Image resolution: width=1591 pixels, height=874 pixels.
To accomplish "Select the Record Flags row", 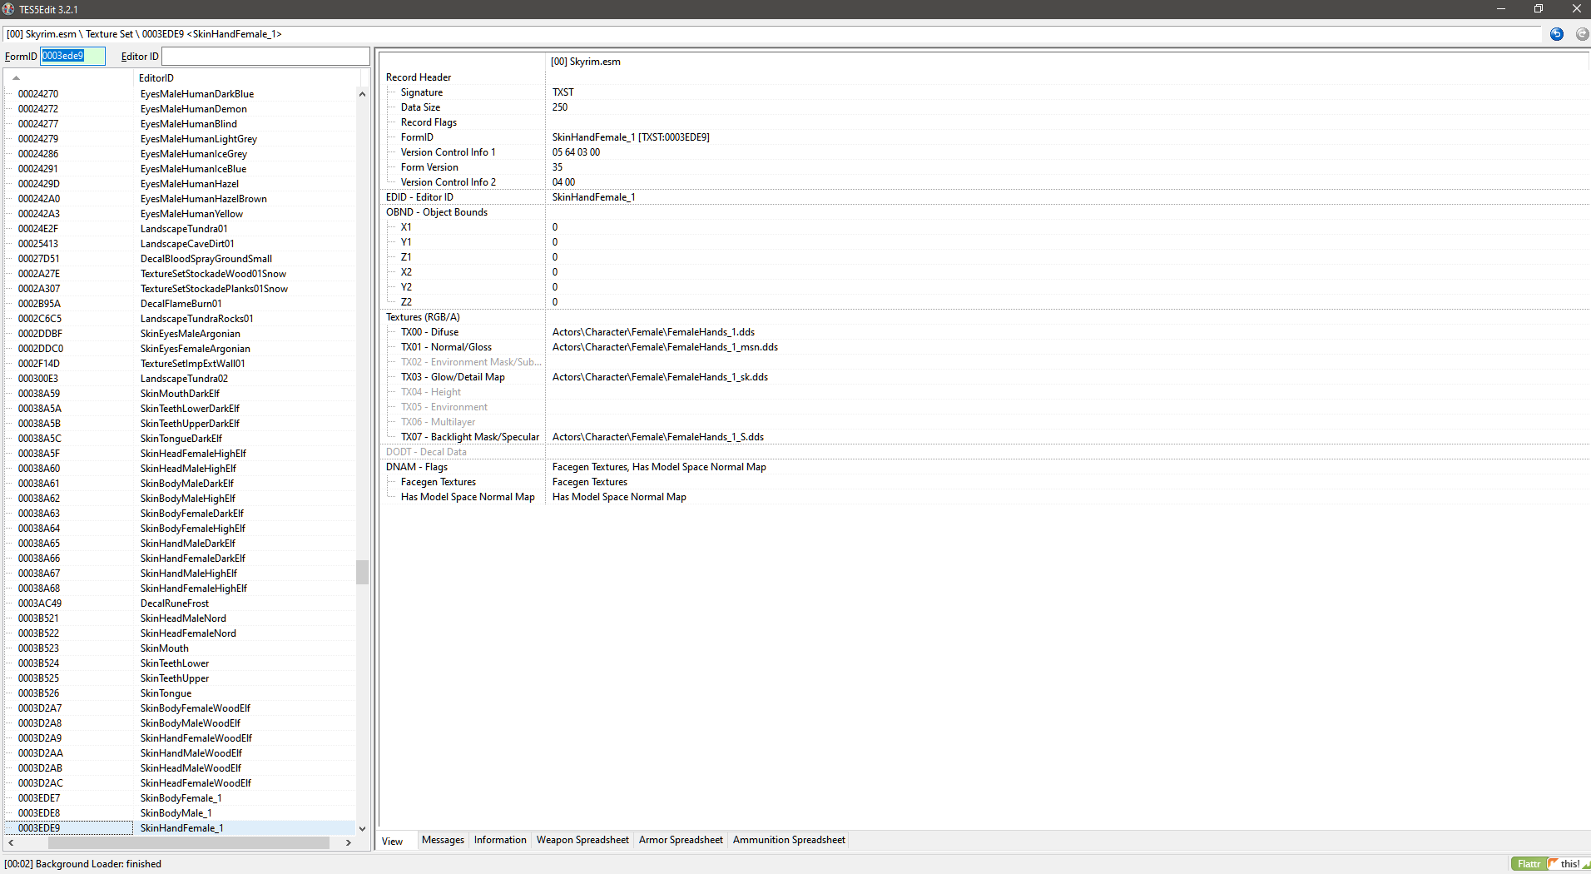I will click(x=429, y=122).
